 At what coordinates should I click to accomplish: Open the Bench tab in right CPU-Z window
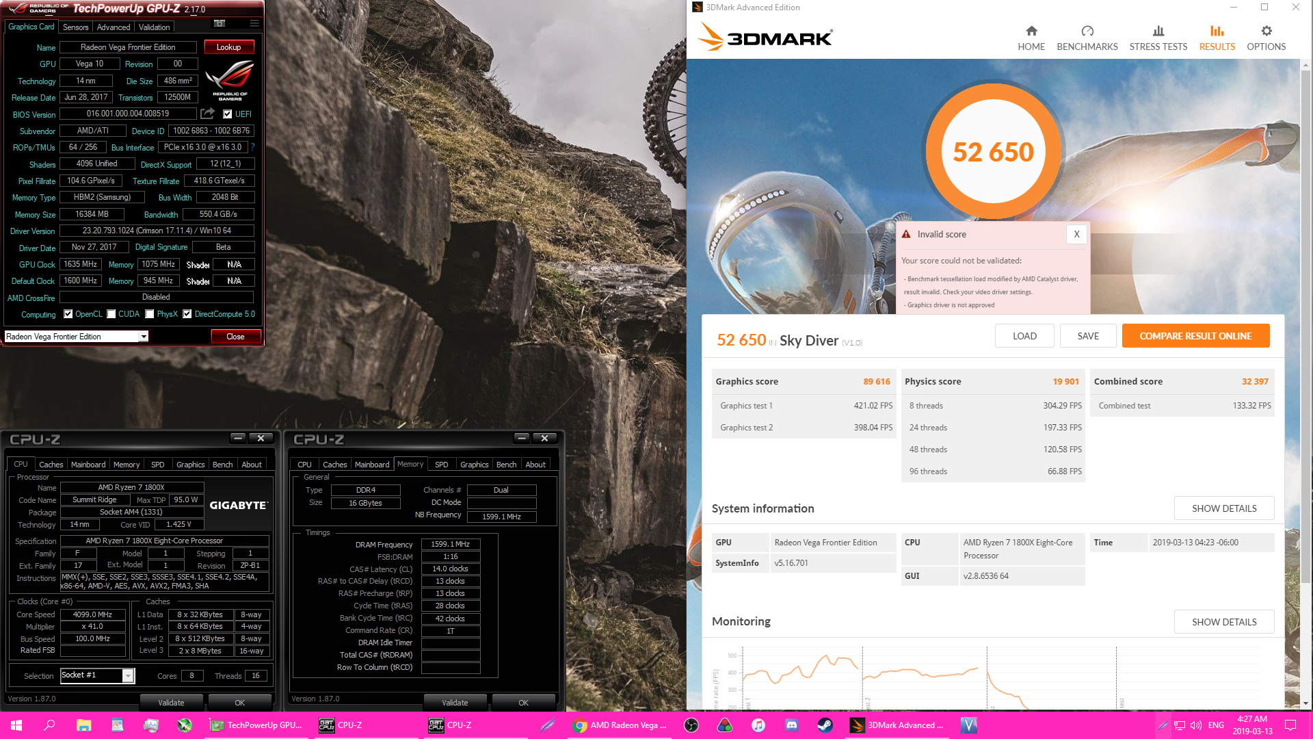click(x=506, y=465)
